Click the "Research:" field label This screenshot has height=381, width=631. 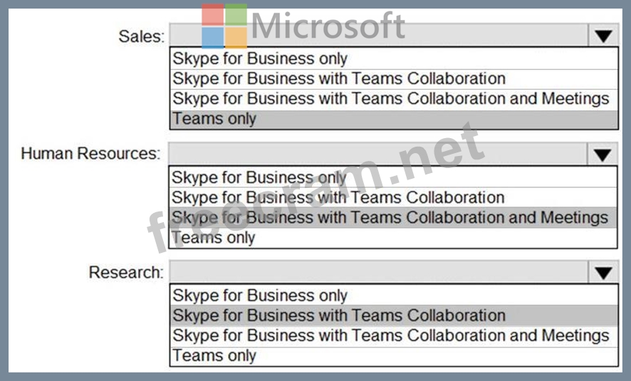pos(125,272)
